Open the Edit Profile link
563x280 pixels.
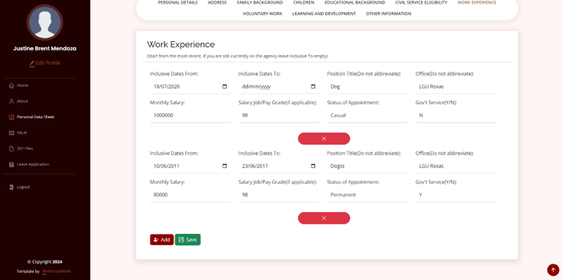(45, 63)
